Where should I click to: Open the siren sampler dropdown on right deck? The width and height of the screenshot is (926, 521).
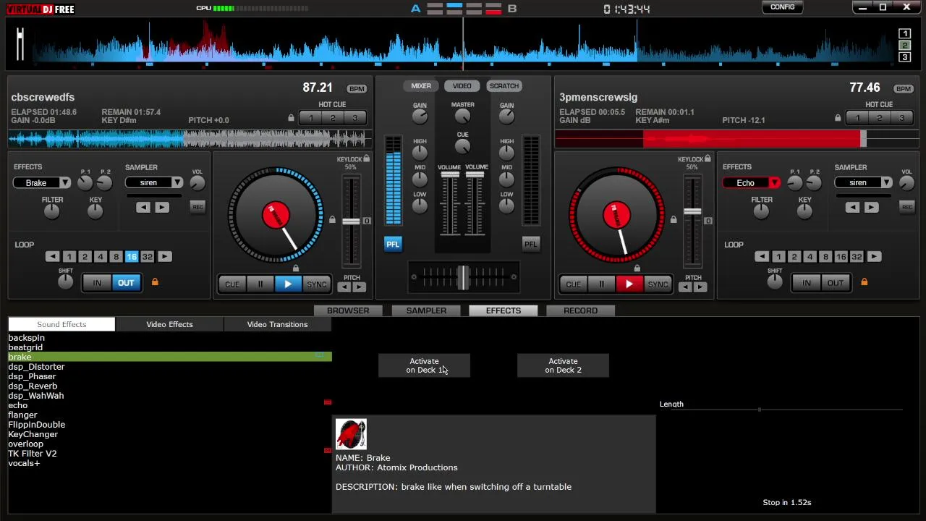pyautogui.click(x=887, y=183)
